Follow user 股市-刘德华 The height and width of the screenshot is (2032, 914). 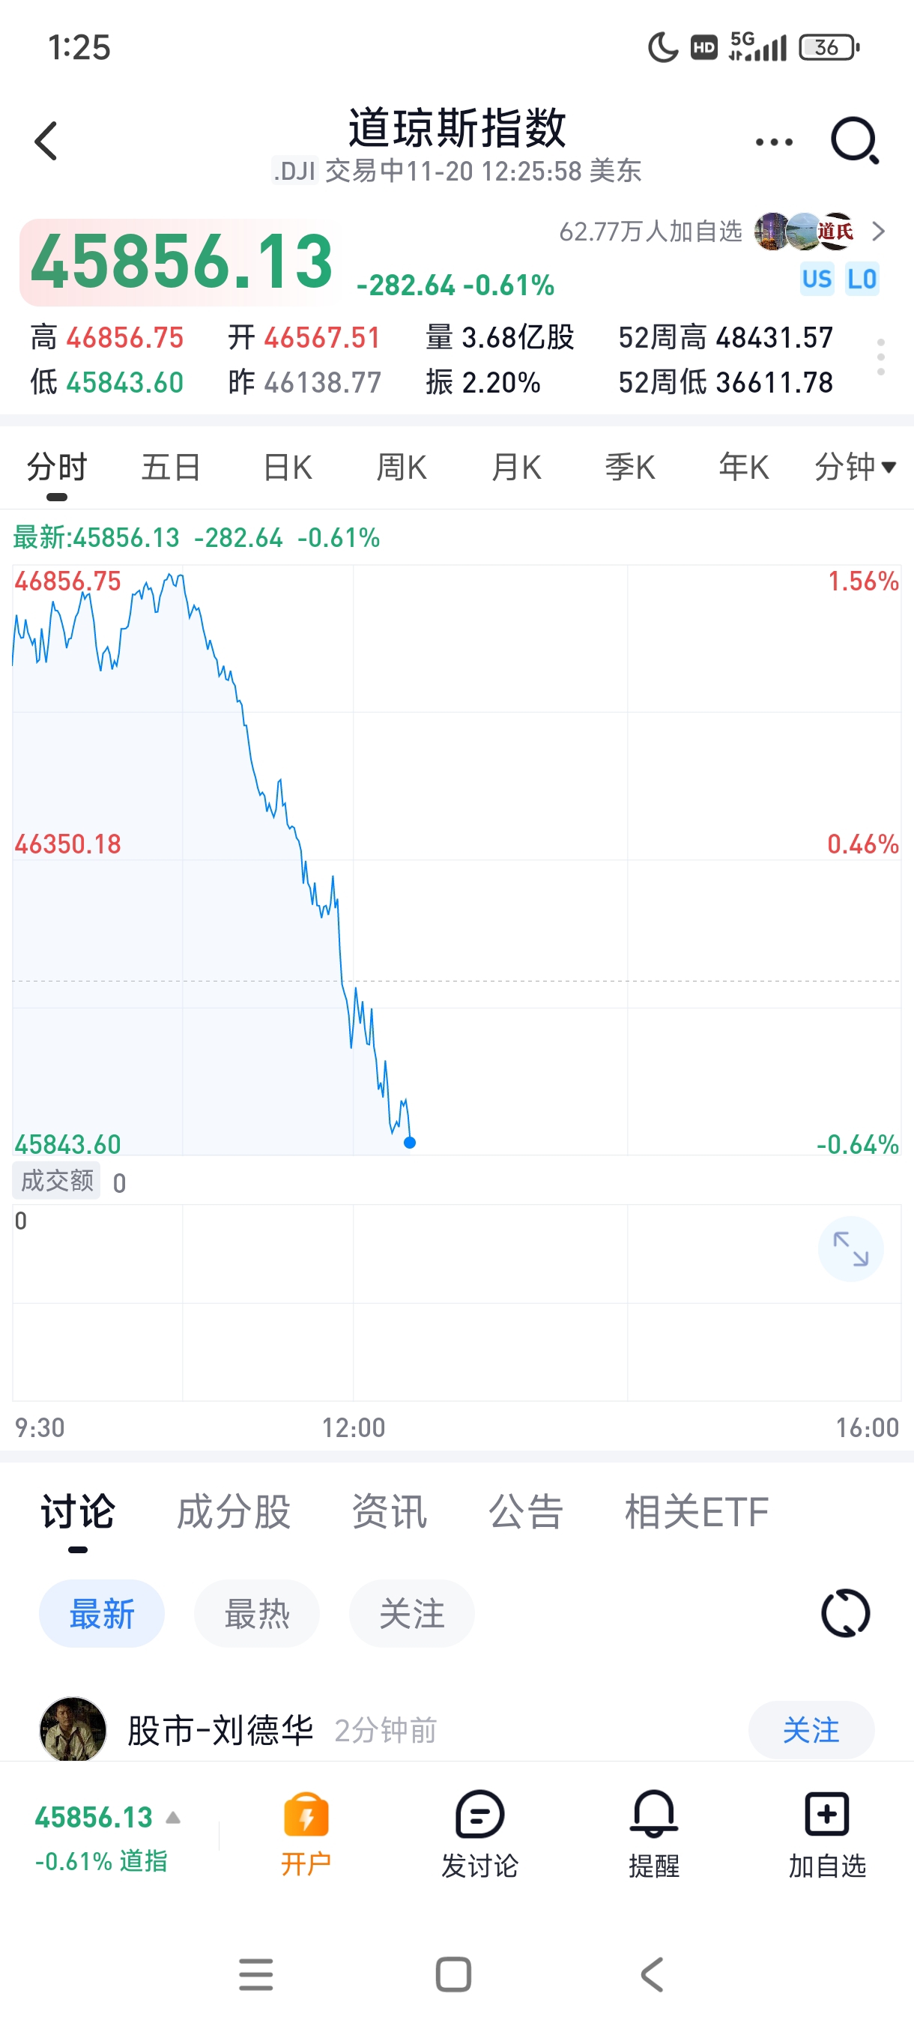click(811, 1731)
